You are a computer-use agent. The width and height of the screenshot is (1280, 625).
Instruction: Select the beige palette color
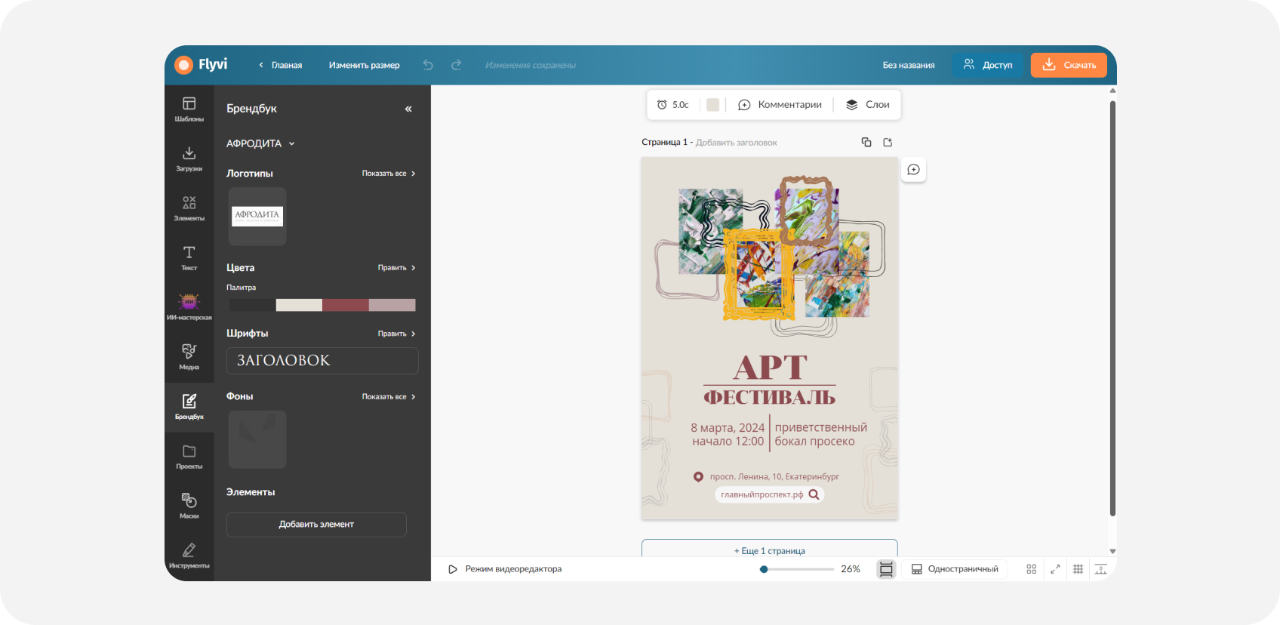(x=299, y=305)
